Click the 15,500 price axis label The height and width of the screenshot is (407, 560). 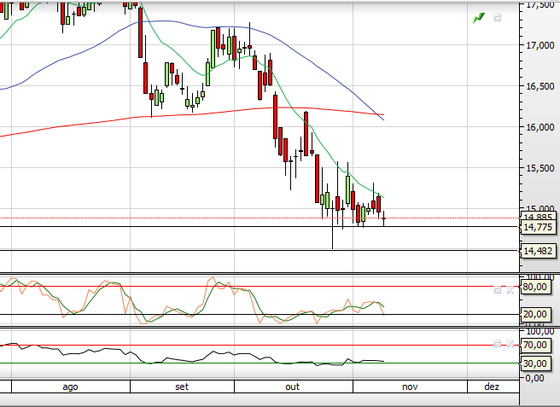tap(540, 168)
